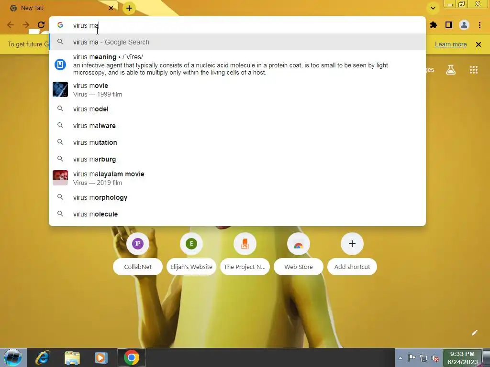490x367 pixels.
Task: Open Windows Media Player from taskbar
Action: (x=101, y=357)
